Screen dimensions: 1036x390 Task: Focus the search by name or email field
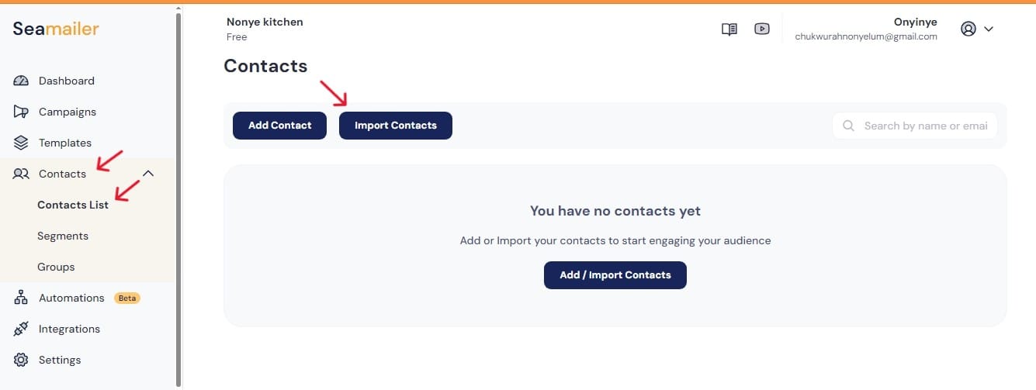[x=923, y=126]
